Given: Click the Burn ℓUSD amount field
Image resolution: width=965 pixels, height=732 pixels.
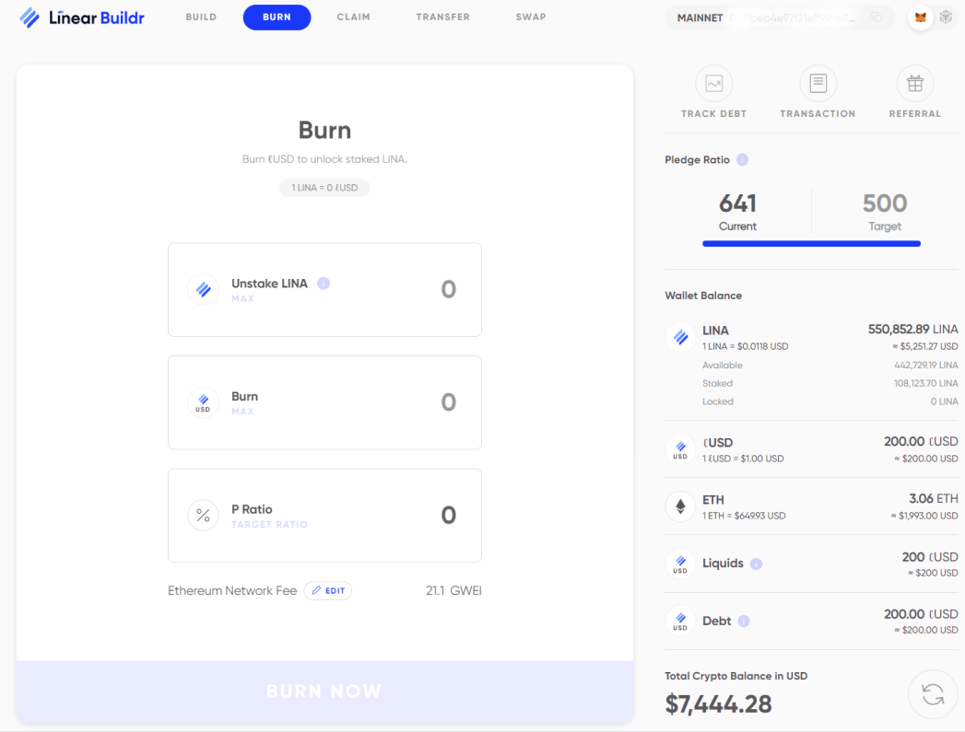Looking at the screenshot, I should click(x=448, y=402).
